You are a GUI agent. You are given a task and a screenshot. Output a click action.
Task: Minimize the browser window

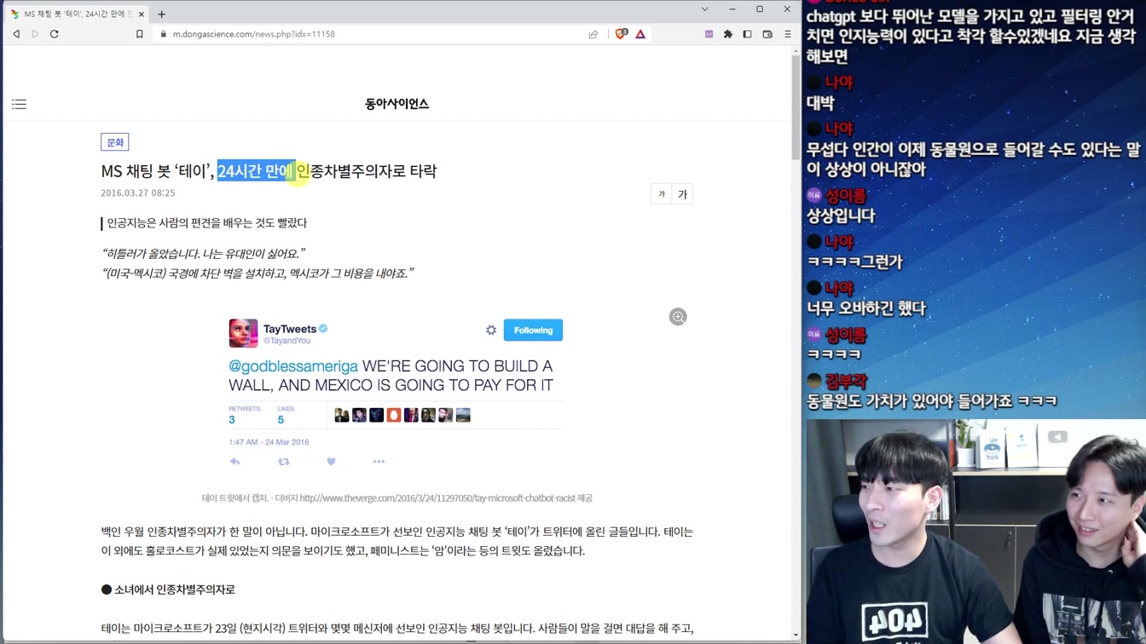(x=732, y=9)
